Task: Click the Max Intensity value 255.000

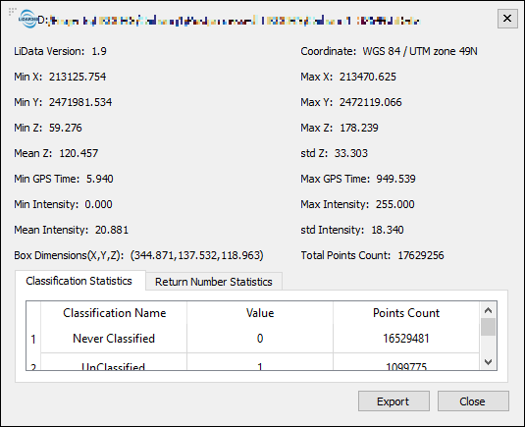Action: (x=395, y=204)
